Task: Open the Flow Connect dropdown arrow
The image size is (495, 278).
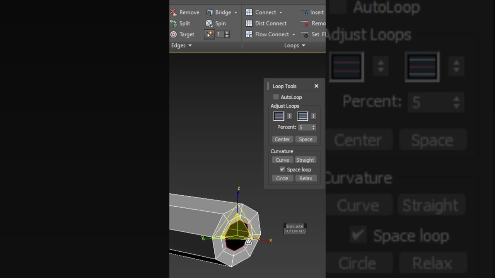Action: pos(294,34)
